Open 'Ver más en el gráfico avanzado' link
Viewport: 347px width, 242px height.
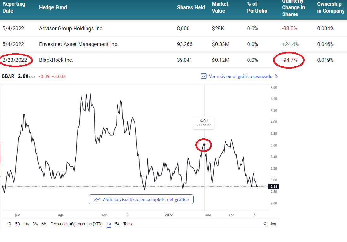(x=241, y=76)
